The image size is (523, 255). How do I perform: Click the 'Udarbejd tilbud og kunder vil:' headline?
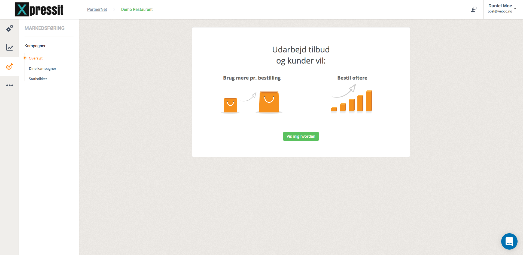[301, 55]
